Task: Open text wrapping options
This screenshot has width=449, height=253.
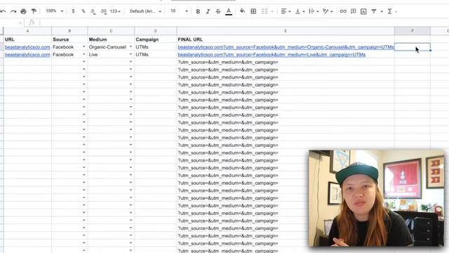Action: (314, 11)
